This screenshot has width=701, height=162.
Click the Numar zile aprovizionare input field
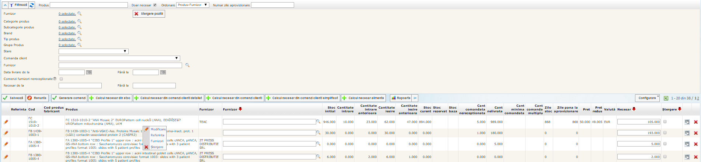click(272, 5)
